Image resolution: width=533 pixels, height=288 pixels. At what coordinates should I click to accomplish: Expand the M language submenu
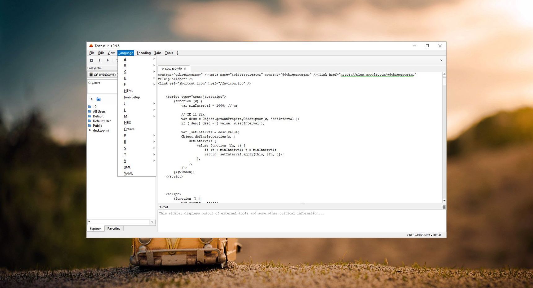pos(137,116)
